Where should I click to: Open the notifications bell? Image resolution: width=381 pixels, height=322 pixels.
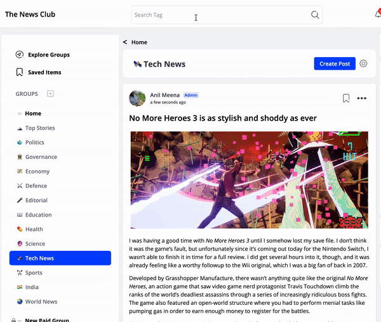click(378, 13)
